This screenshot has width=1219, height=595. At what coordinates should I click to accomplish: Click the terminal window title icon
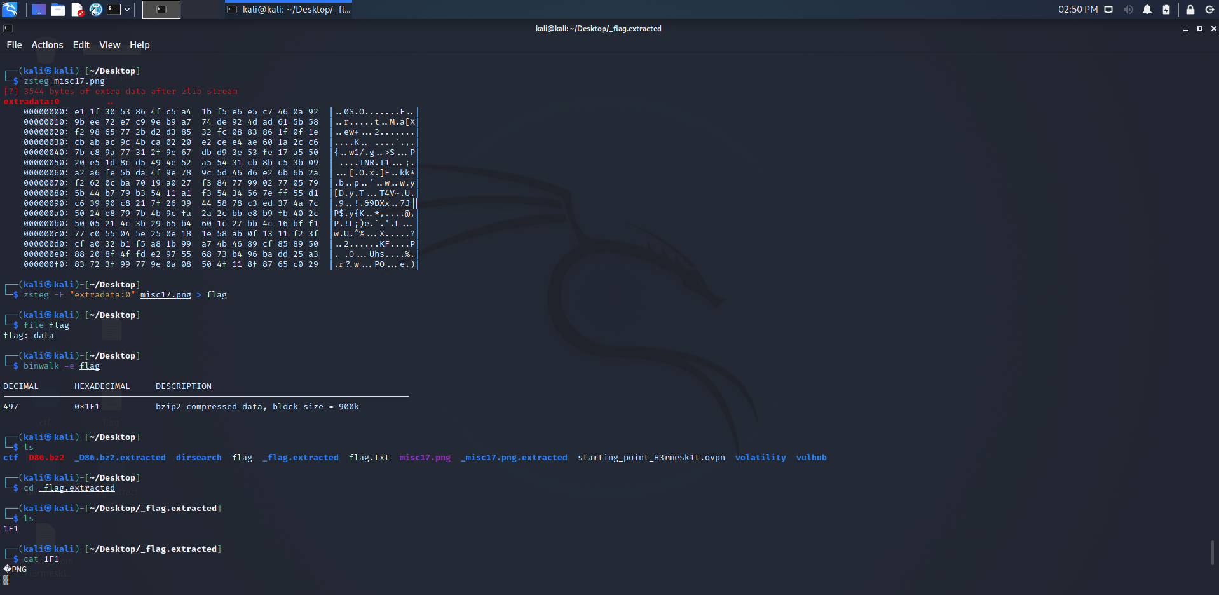coord(8,29)
